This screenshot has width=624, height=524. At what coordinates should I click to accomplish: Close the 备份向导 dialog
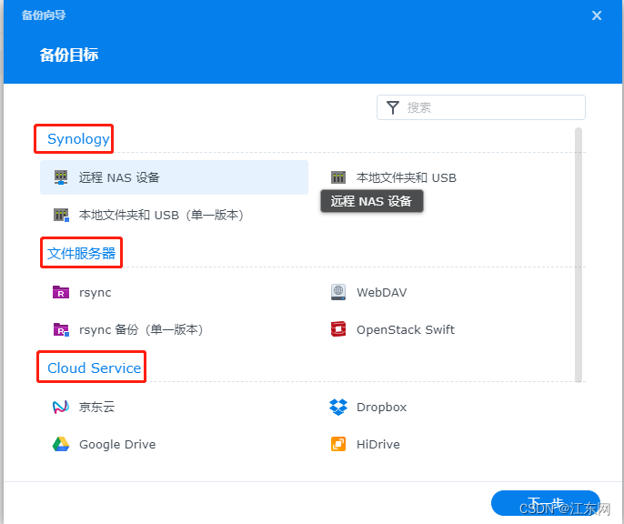coord(597,15)
